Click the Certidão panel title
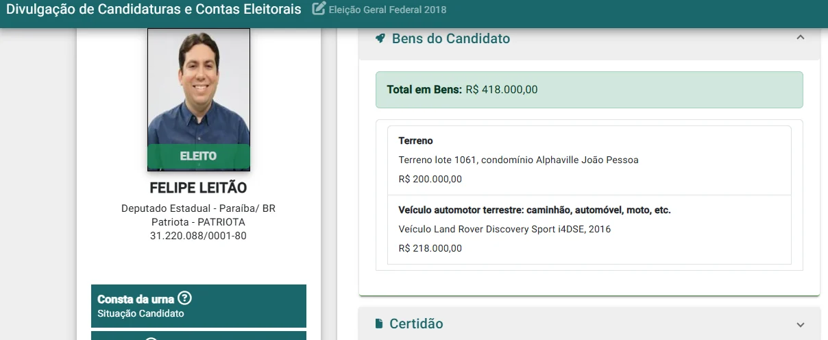 416,324
